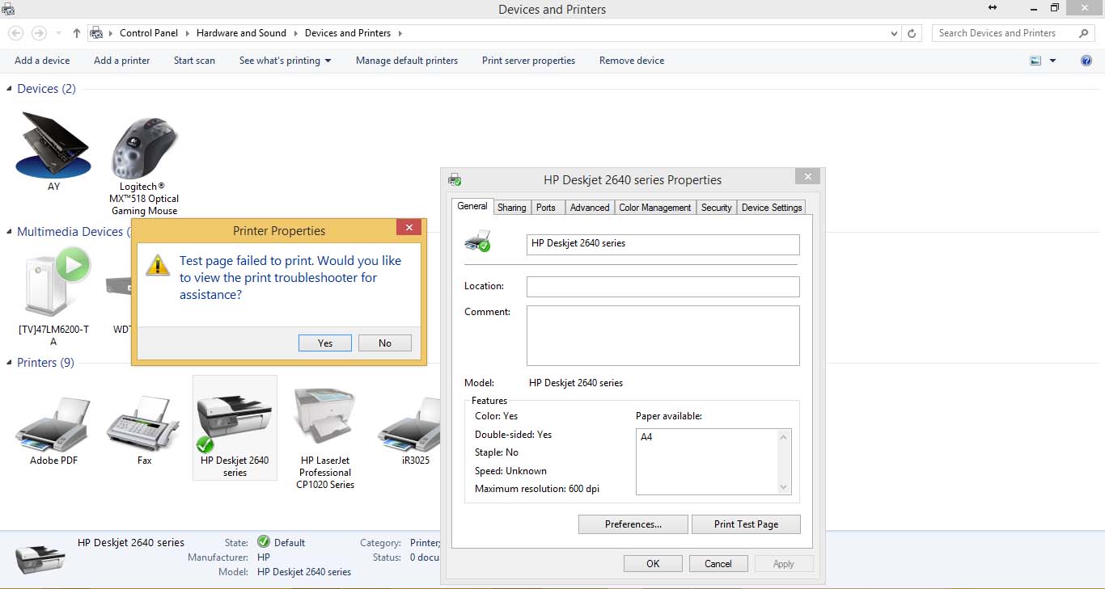1105x589 pixels.
Task: Switch to the Sharing tab
Action: [x=511, y=208]
